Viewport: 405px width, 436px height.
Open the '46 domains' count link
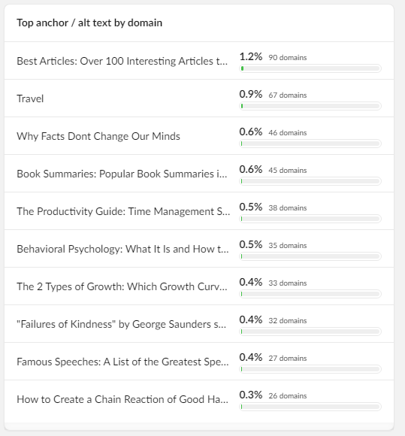click(x=288, y=132)
